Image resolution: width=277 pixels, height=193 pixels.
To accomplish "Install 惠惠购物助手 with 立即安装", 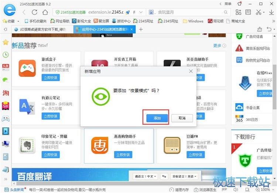I will (x=123, y=155).
